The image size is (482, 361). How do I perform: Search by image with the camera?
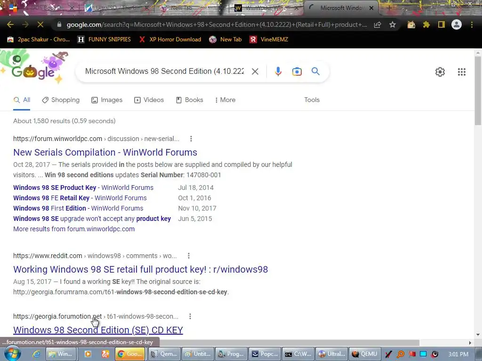pyautogui.click(x=297, y=71)
